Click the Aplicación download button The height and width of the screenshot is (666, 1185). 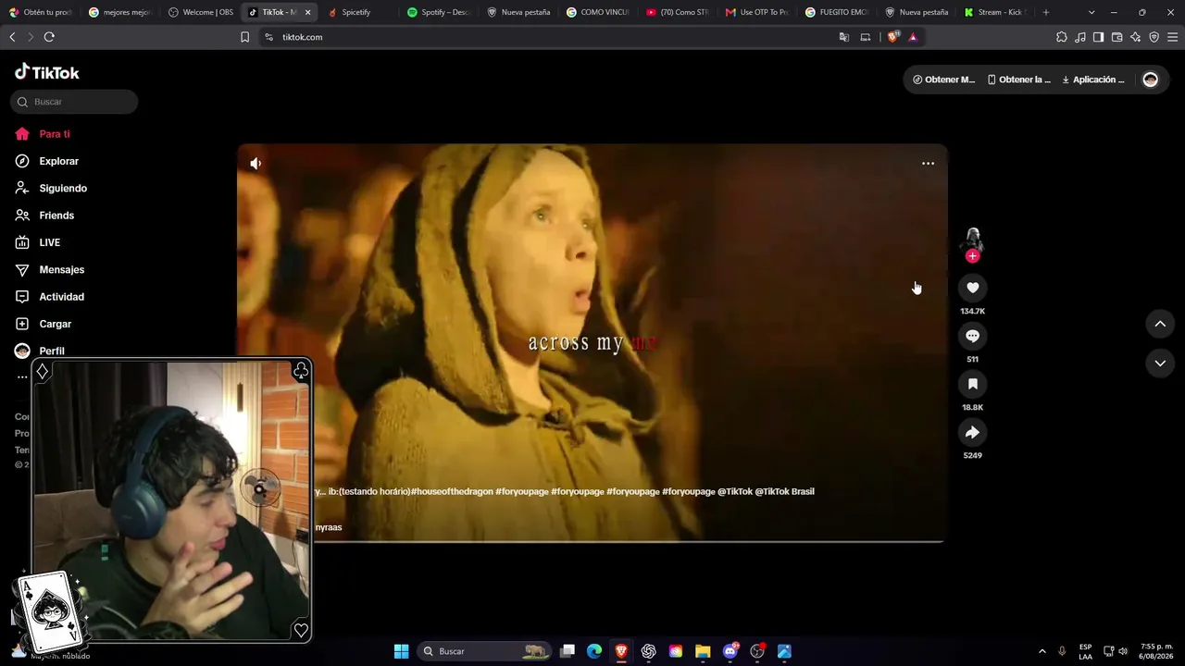1093,80
